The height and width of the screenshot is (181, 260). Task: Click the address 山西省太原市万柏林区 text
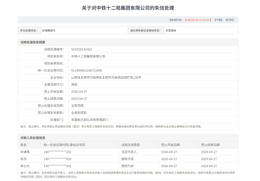87,78
